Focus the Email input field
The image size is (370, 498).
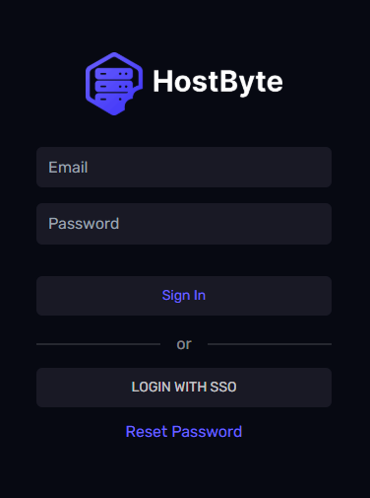pos(184,168)
